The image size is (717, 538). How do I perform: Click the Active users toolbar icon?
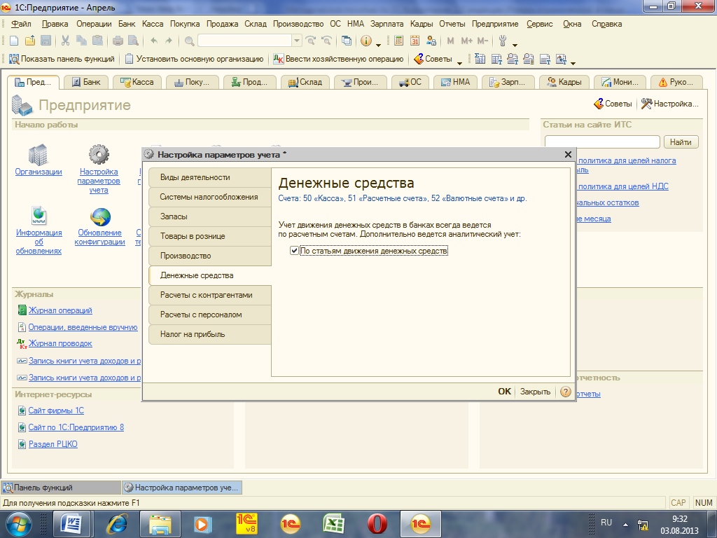[431, 41]
